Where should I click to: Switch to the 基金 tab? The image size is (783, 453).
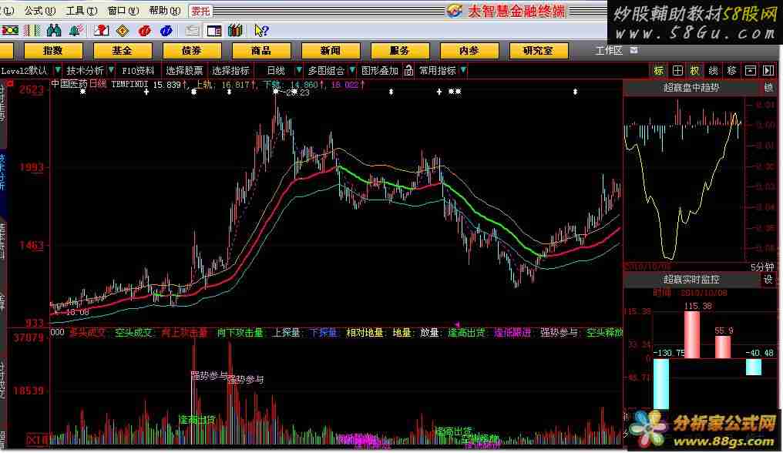point(123,50)
